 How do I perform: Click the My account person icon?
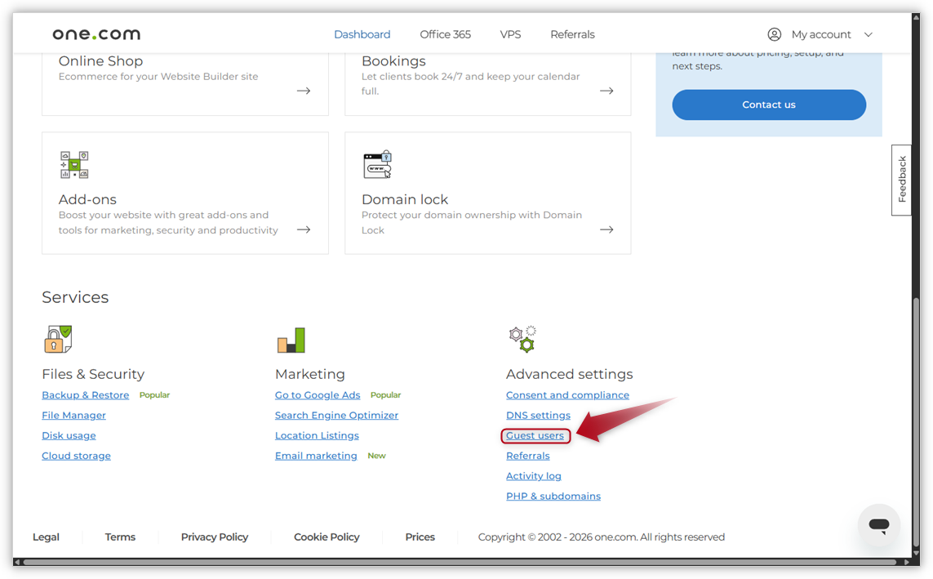pyautogui.click(x=774, y=34)
